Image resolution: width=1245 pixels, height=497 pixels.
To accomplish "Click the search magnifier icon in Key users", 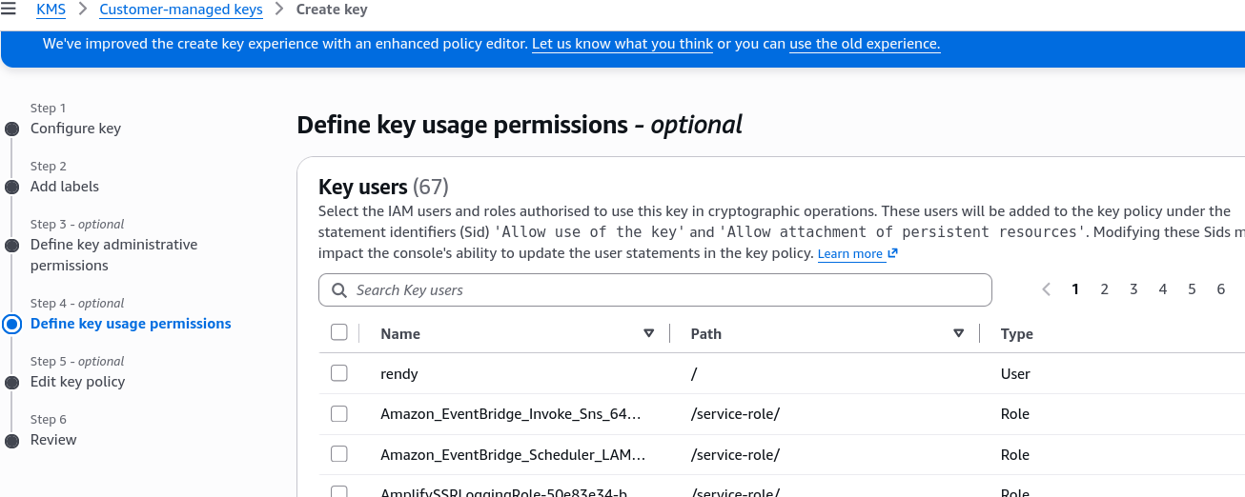I will (x=339, y=290).
